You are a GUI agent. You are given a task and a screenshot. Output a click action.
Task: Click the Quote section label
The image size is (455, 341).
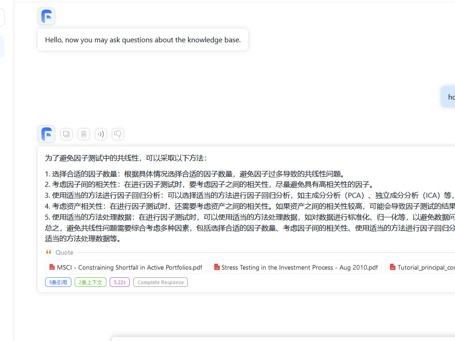click(x=65, y=252)
